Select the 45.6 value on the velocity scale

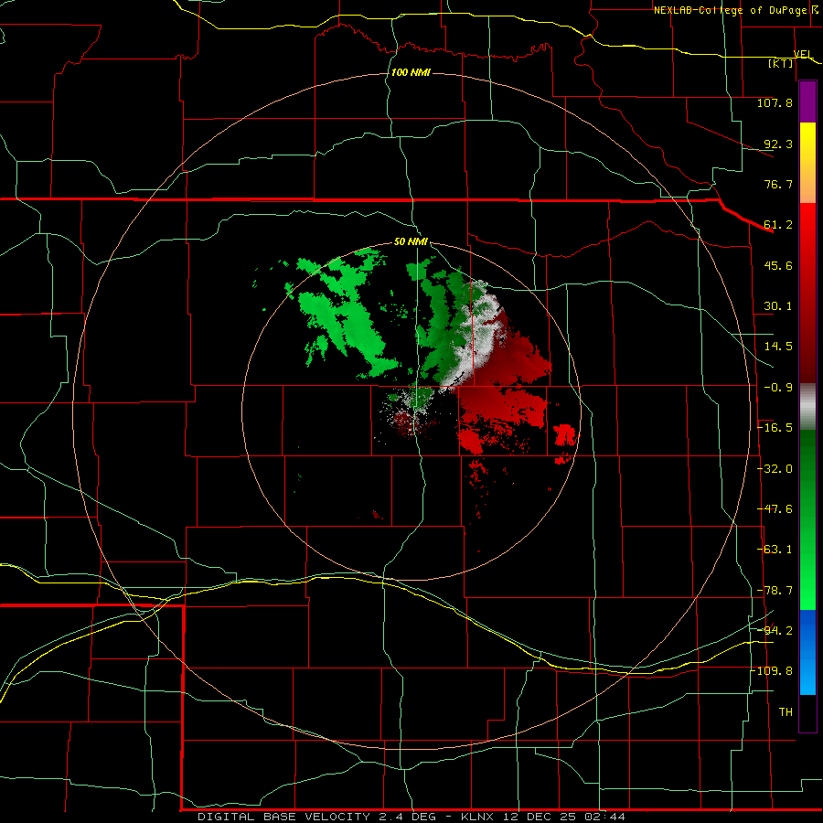[x=778, y=265]
